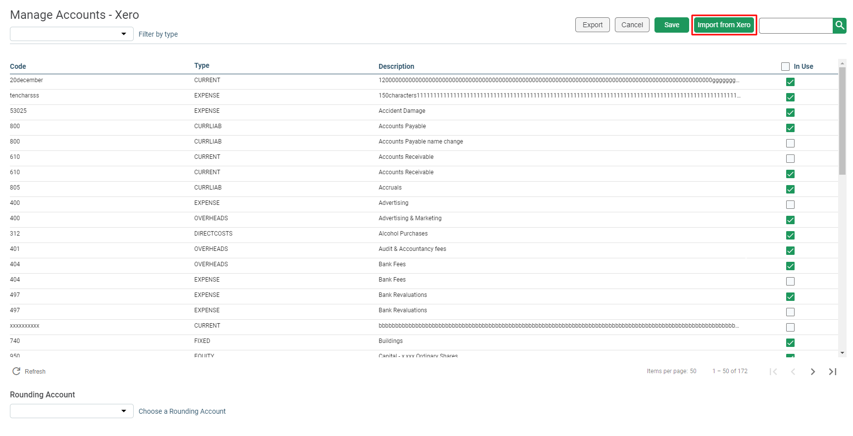Go to the first page arrow
The width and height of the screenshot is (853, 436).
coord(773,372)
